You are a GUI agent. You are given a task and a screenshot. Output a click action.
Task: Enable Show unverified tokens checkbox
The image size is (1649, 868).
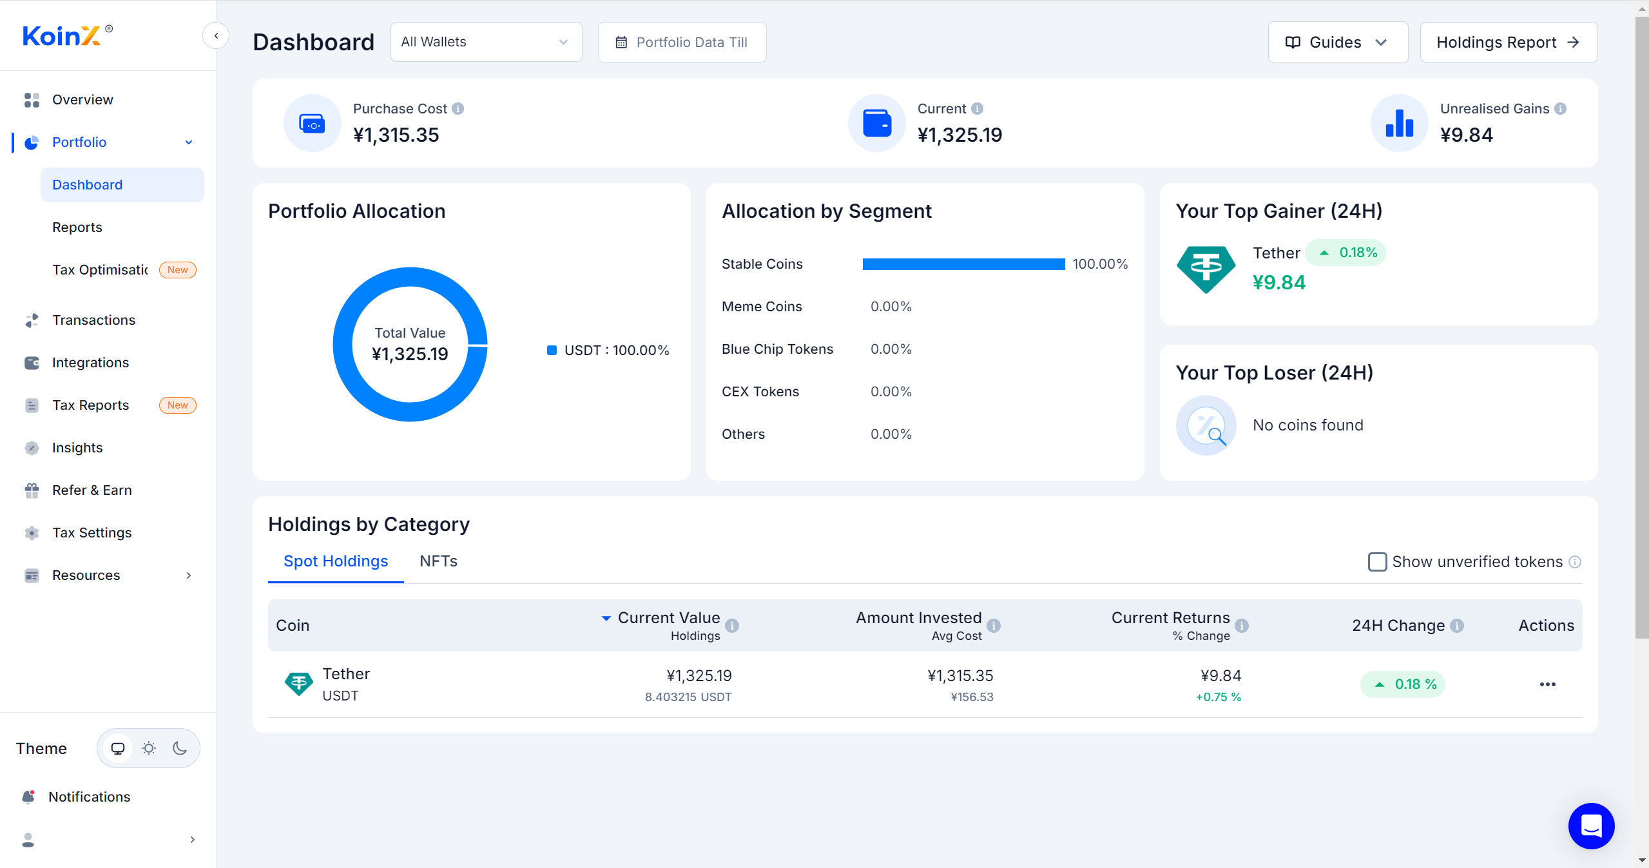(x=1377, y=562)
